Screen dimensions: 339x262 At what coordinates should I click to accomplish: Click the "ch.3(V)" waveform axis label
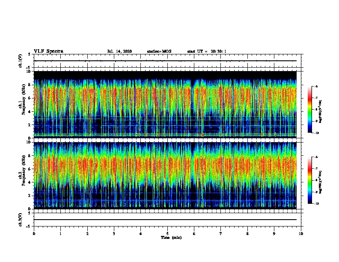tap(21, 220)
